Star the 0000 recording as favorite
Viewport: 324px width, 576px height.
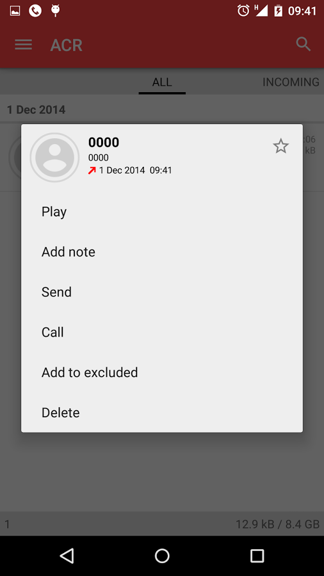pyautogui.click(x=280, y=146)
